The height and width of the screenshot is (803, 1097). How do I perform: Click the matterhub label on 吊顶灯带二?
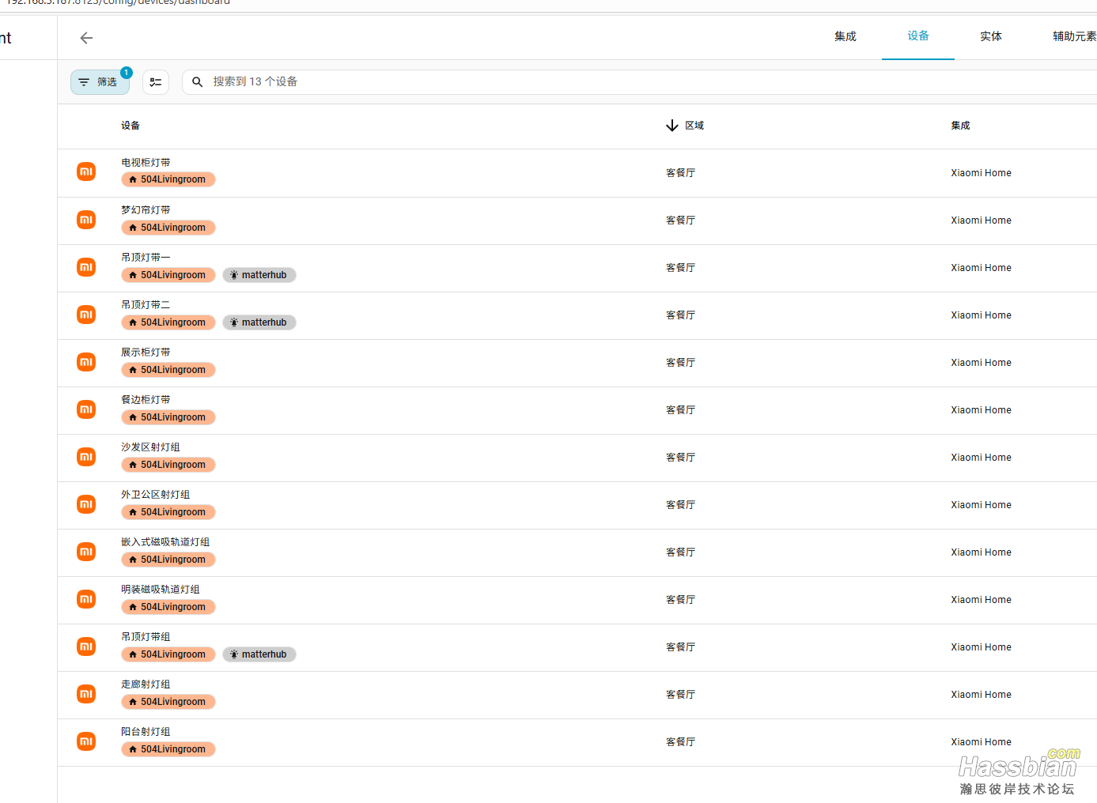259,322
